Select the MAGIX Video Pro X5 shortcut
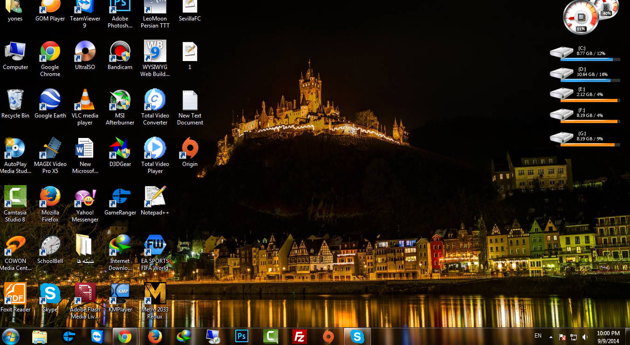 50,156
